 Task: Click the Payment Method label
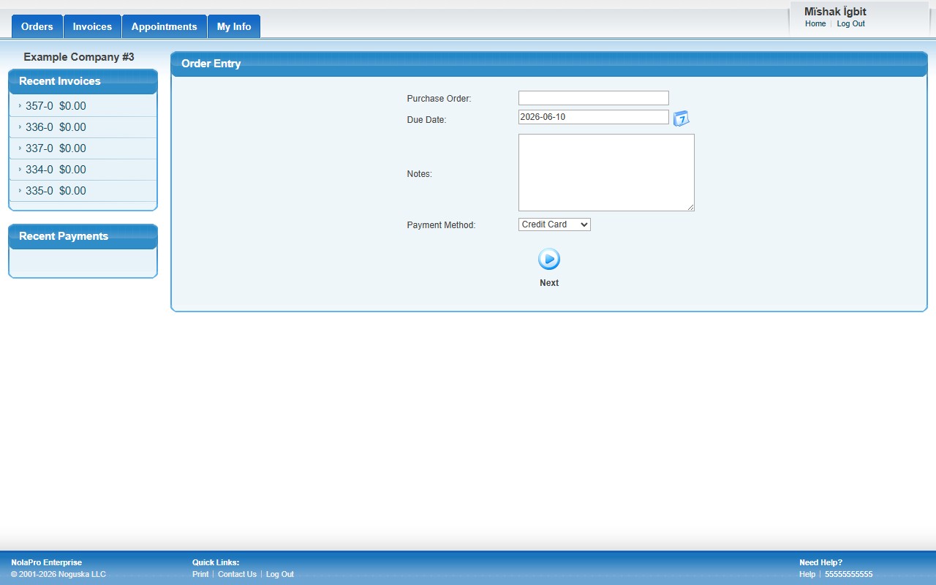tap(441, 225)
